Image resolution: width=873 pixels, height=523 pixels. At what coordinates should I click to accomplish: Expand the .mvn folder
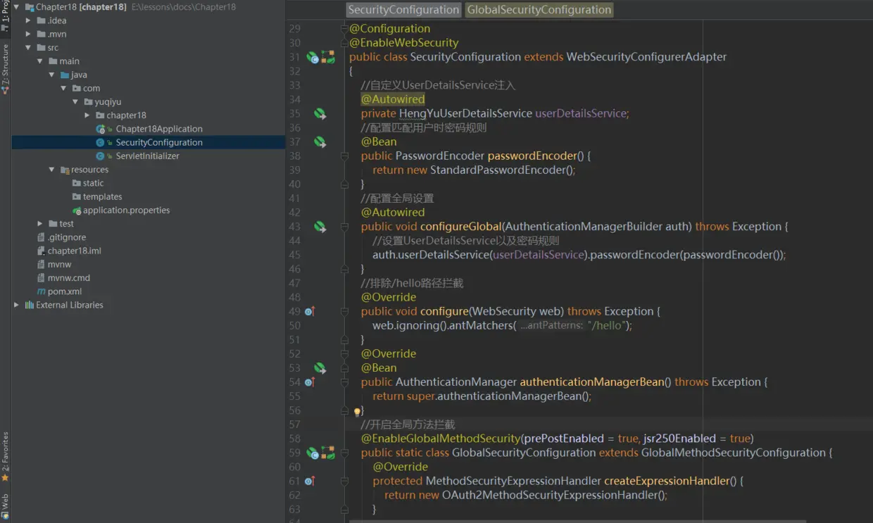[28, 34]
